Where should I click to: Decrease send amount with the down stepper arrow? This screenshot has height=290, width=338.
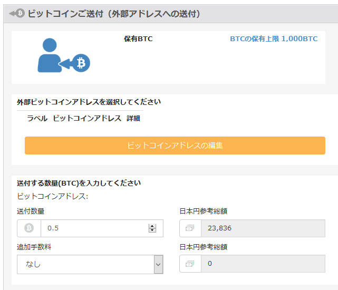coord(152,230)
